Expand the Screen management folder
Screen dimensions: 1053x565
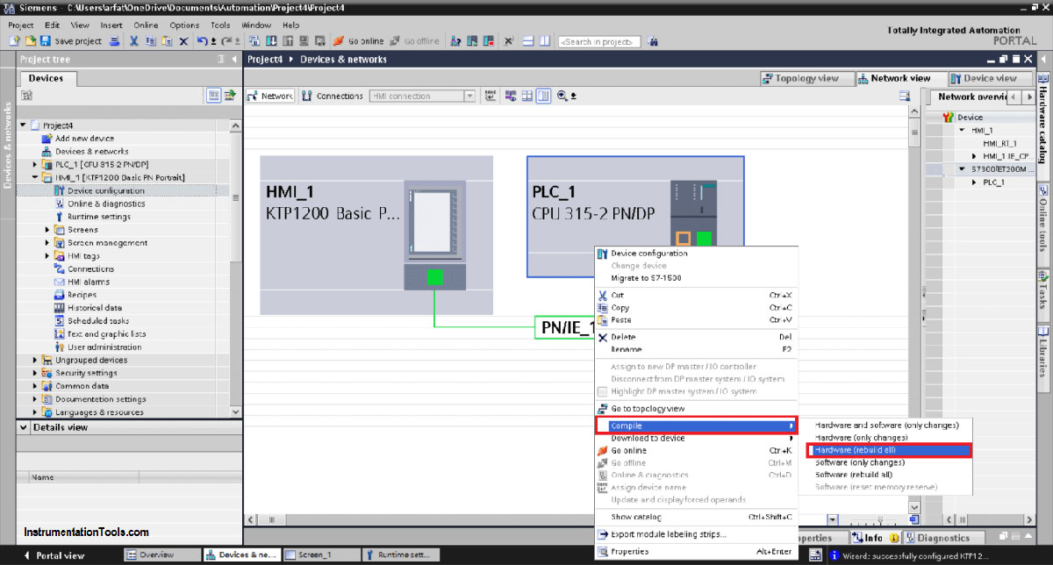coord(48,243)
